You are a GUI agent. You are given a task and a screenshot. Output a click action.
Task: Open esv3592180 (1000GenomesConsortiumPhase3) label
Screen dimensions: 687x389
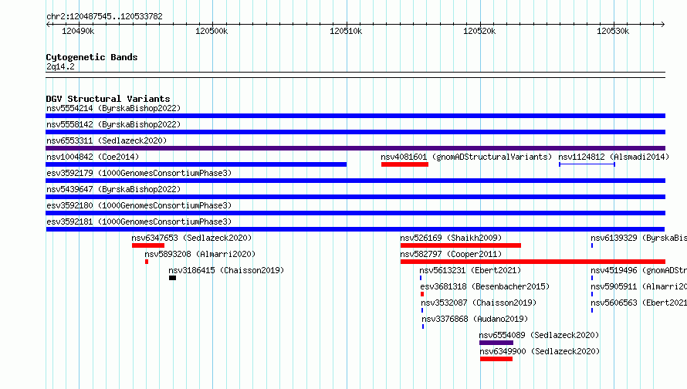[x=139, y=205]
